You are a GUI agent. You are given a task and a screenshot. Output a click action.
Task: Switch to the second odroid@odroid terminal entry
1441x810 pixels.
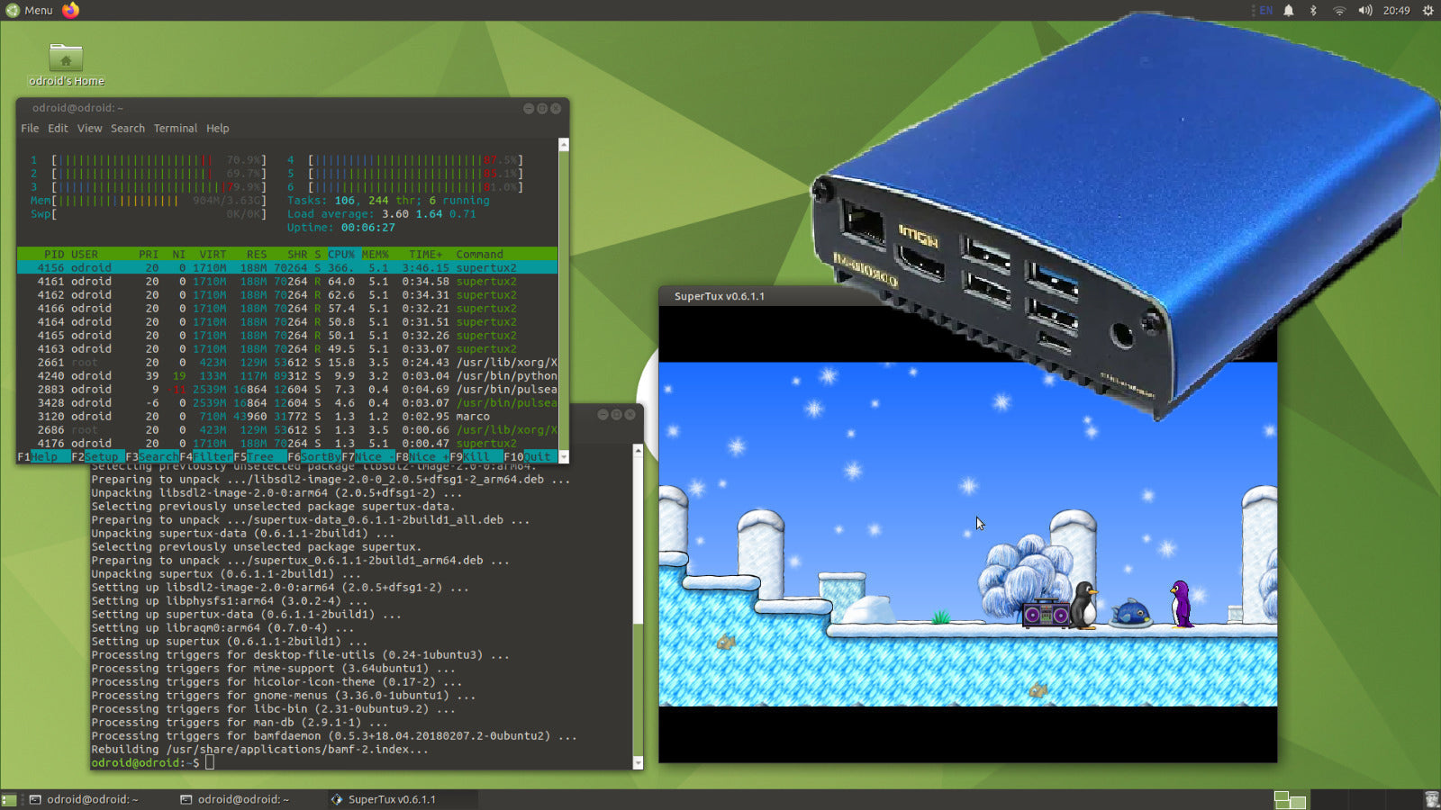tap(240, 798)
